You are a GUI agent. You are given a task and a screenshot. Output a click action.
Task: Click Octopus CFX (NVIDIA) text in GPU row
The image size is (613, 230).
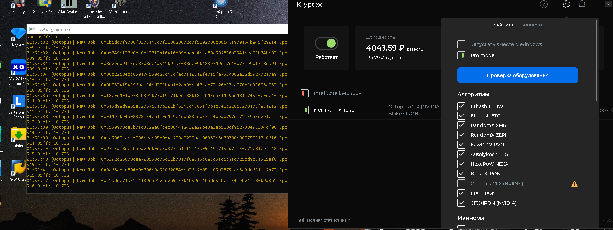[x=414, y=107]
